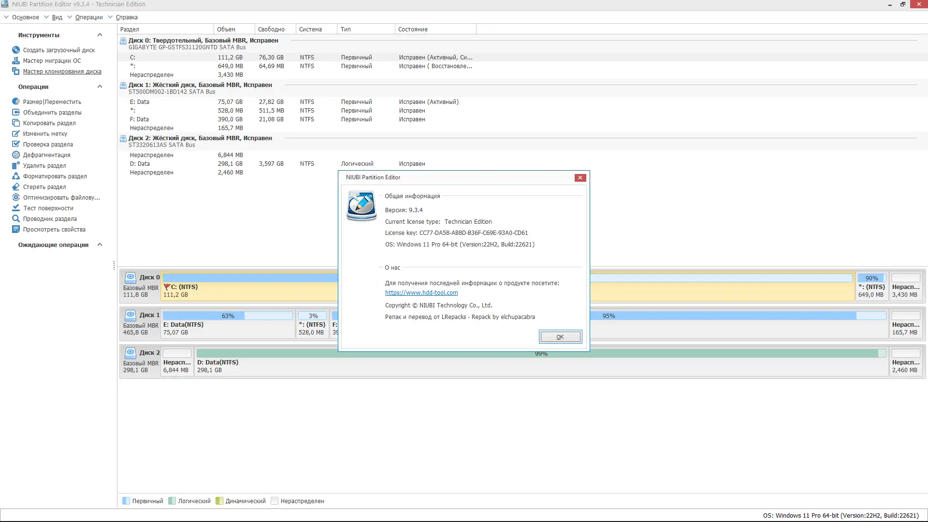928x522 pixels.
Task: Open the hdd-tool.com website link
Action: tap(421, 292)
